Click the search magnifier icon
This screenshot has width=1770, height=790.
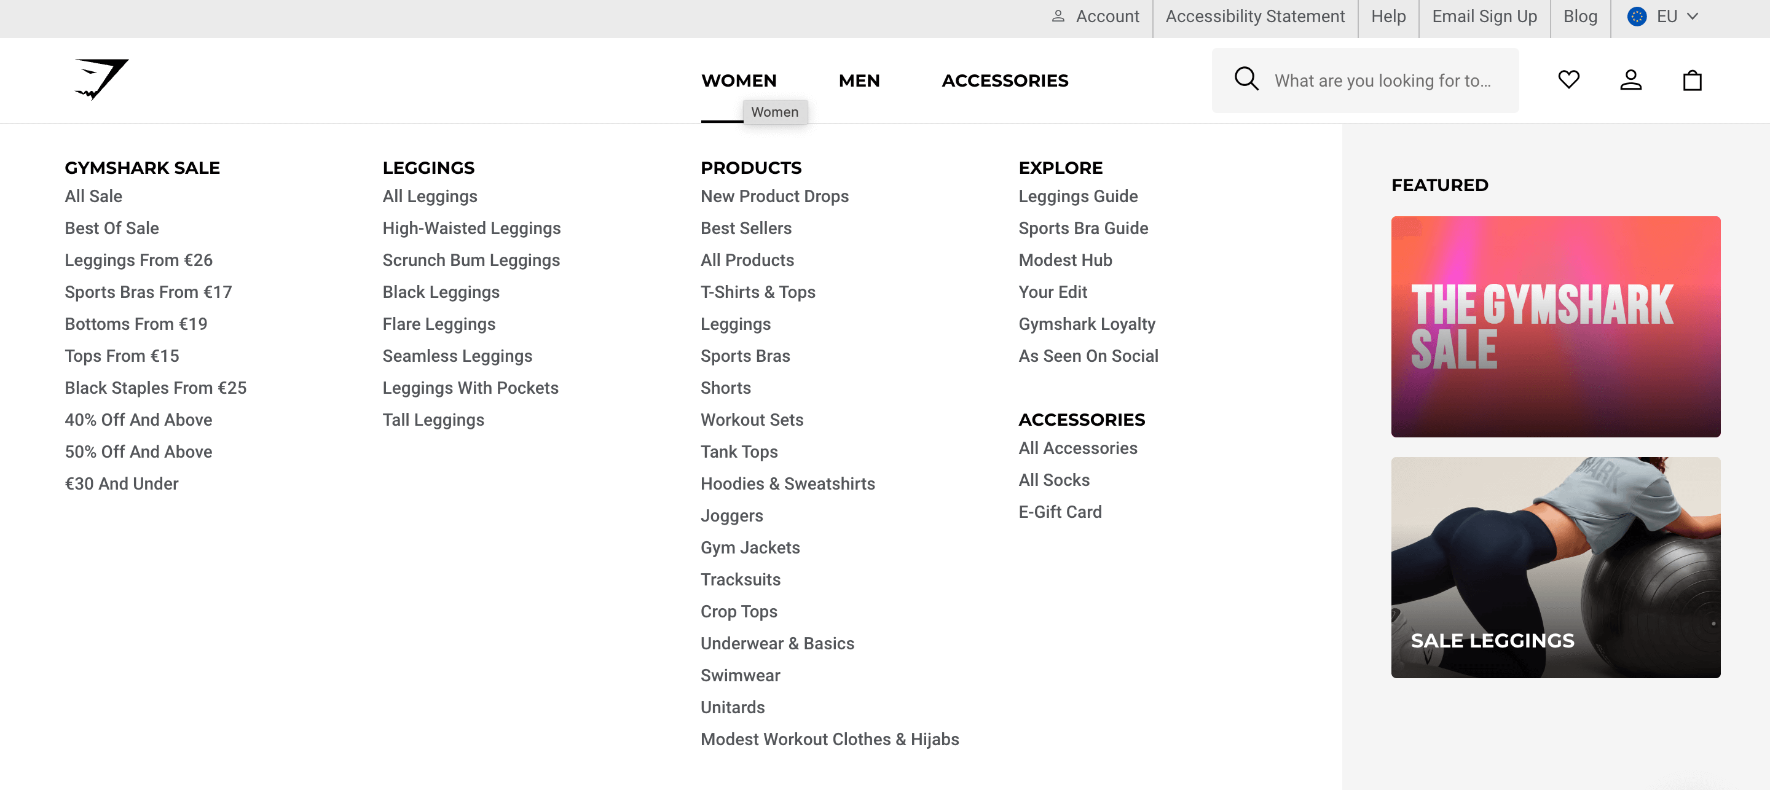[x=1245, y=80]
